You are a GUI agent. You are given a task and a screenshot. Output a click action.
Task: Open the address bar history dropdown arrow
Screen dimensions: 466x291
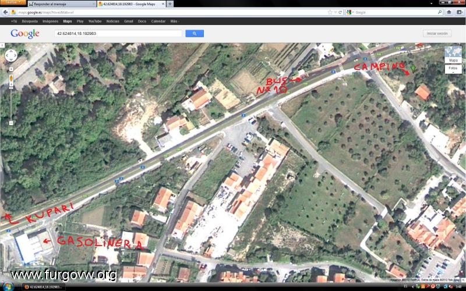click(x=336, y=12)
